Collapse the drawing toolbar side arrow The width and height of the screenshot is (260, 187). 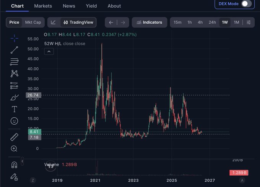tap(23, 161)
